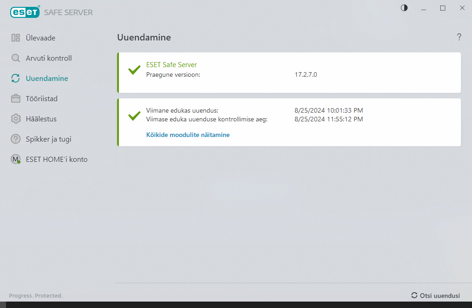
Task: Click the ESET HOME'i konto avatar icon
Action: pos(16,159)
